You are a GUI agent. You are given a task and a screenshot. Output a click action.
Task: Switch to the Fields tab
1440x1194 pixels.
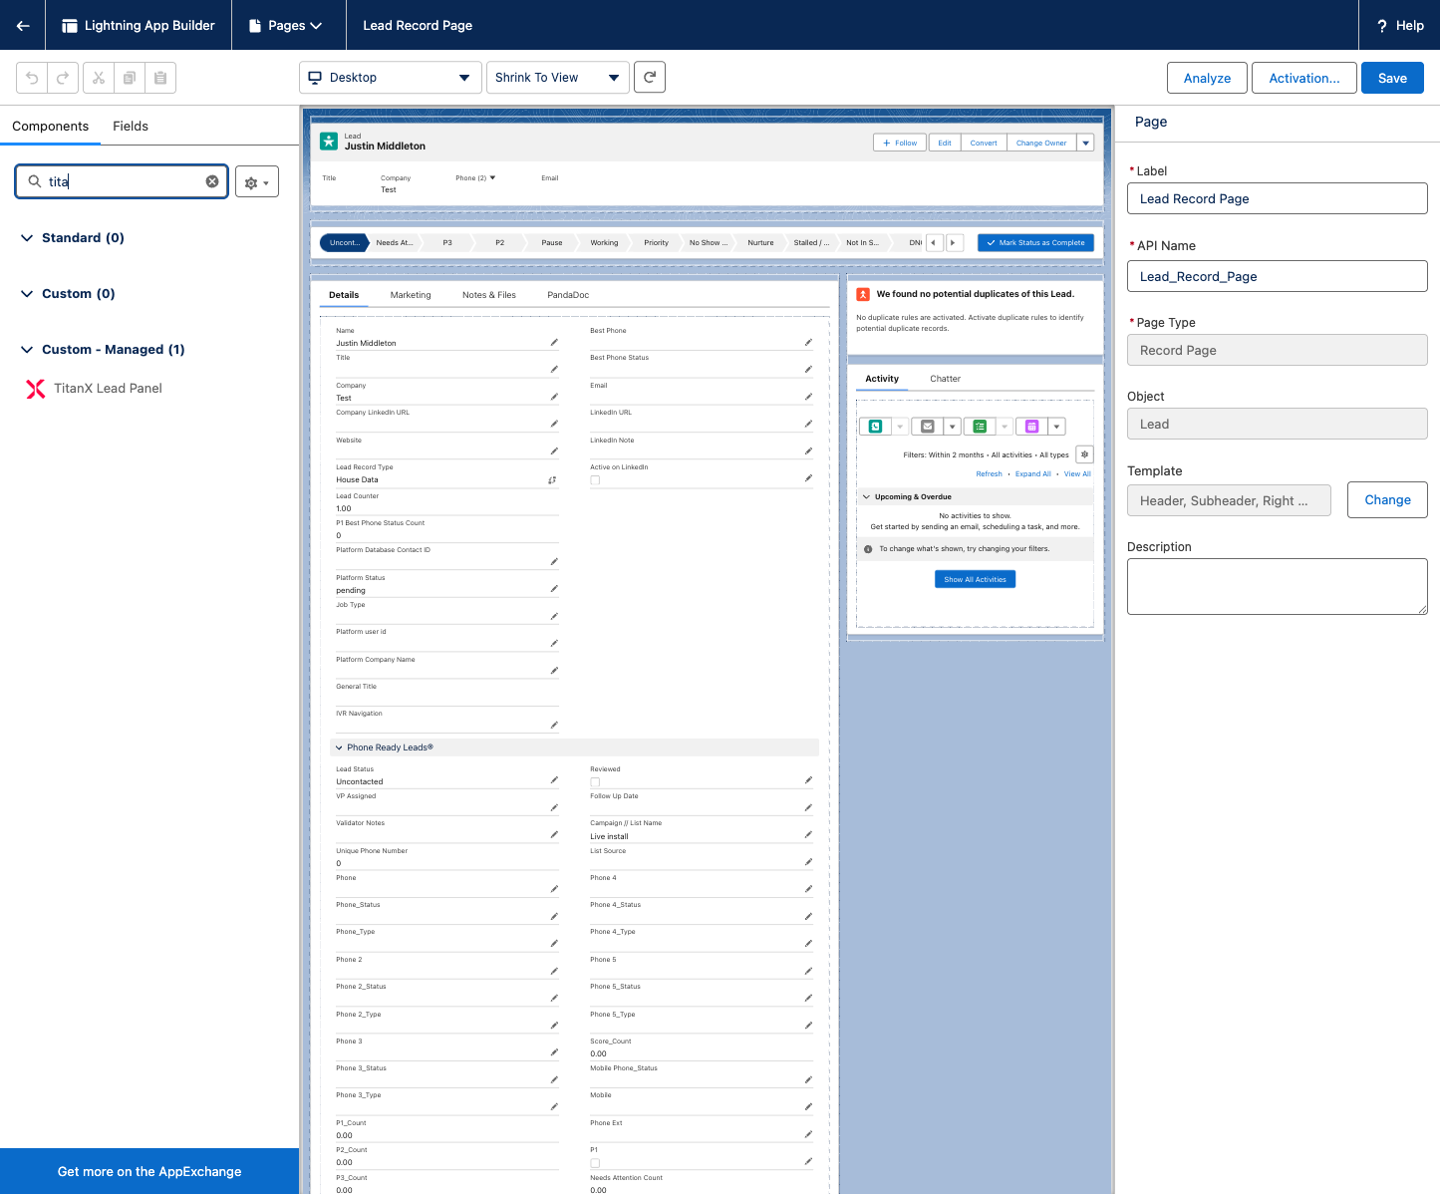(131, 126)
